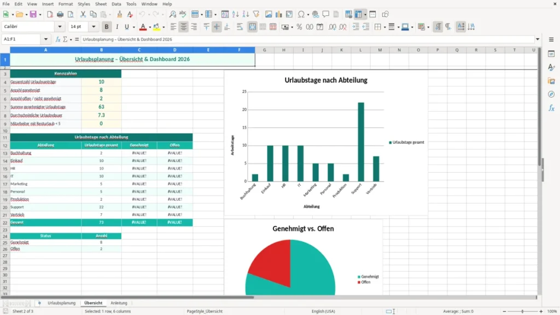The image size is (560, 315).
Task: Apply the red font color swatch
Action: click(143, 27)
